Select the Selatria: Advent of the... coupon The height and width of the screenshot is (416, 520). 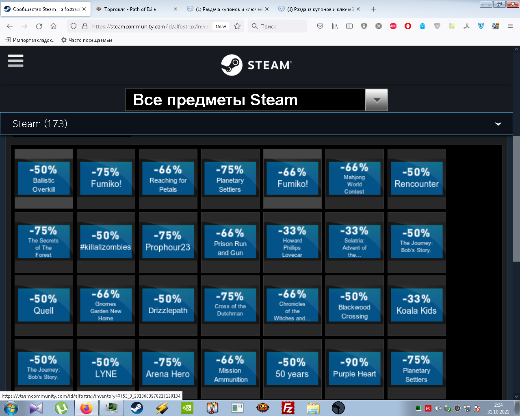(x=355, y=242)
